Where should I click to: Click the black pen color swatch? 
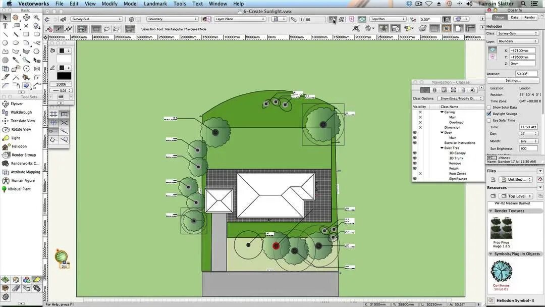pos(64,76)
